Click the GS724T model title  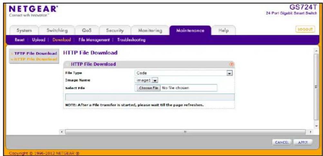[x=303, y=7]
